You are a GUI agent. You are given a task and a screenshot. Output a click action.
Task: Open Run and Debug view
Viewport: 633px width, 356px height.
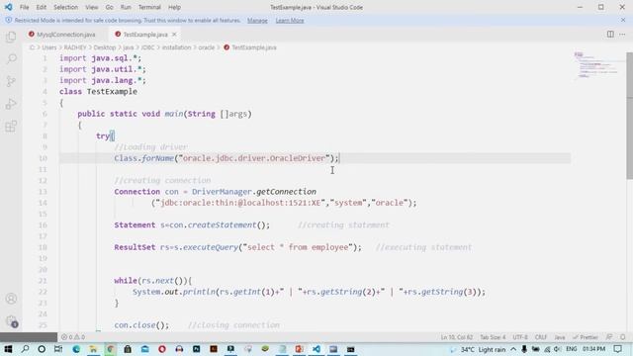coord(11,104)
